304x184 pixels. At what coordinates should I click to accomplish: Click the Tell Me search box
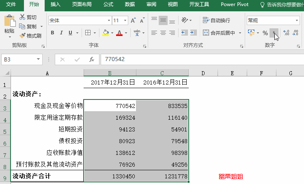pos(282,4)
